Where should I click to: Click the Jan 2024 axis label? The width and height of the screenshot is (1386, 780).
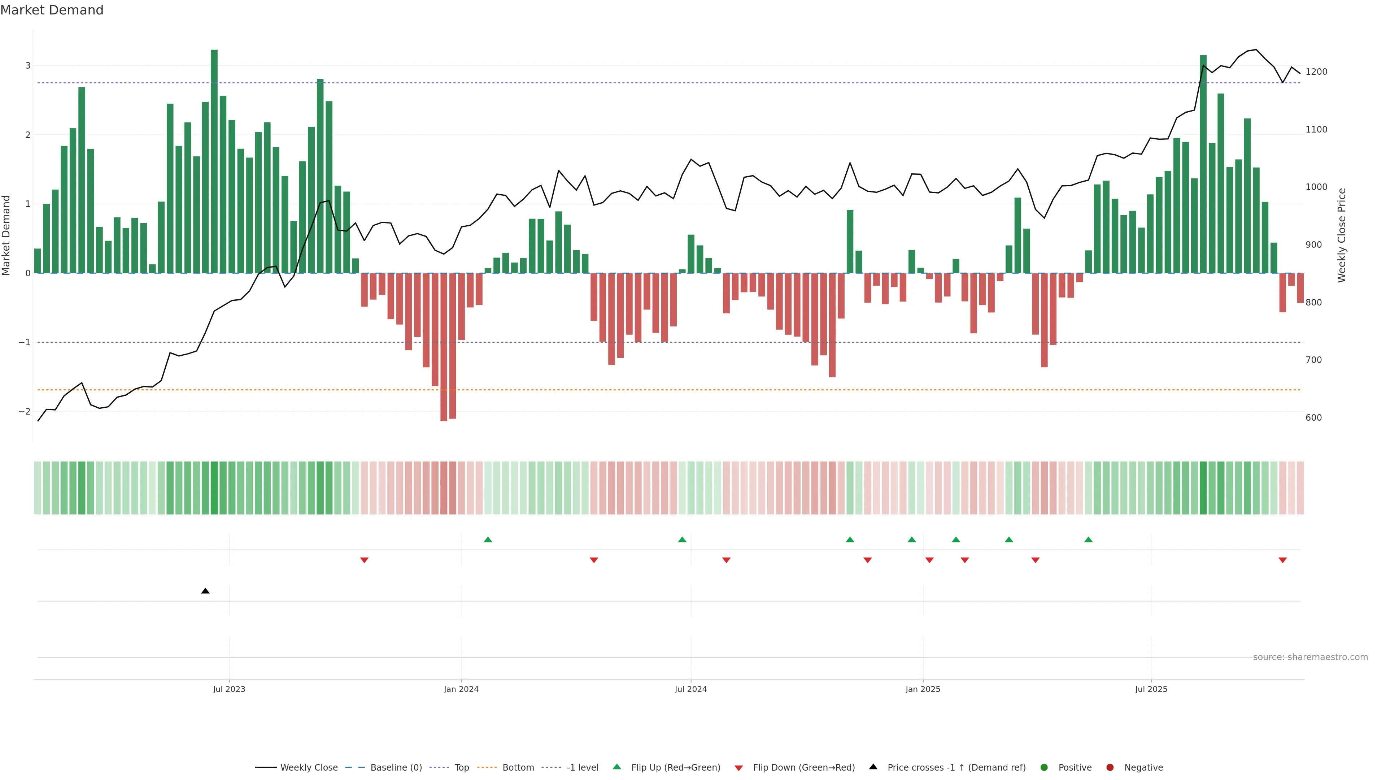click(461, 690)
